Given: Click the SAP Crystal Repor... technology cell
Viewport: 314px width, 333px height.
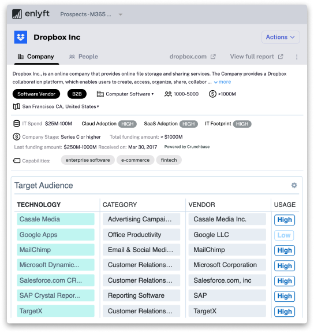Looking at the screenshot, I should tap(55, 295).
